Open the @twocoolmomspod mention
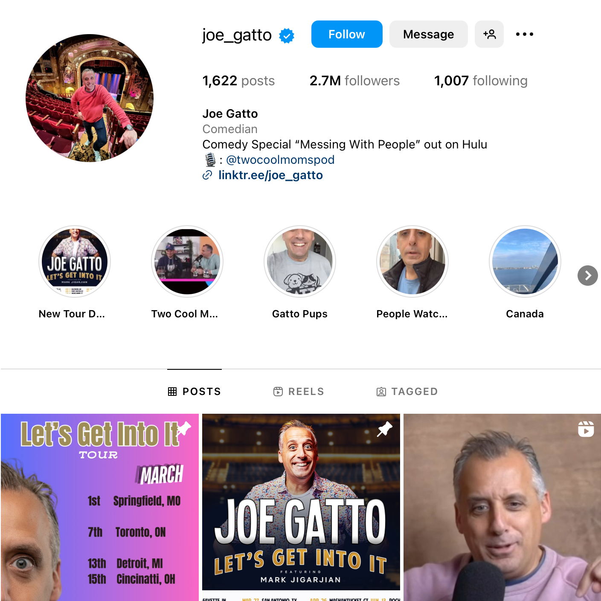601x601 pixels. [280, 160]
